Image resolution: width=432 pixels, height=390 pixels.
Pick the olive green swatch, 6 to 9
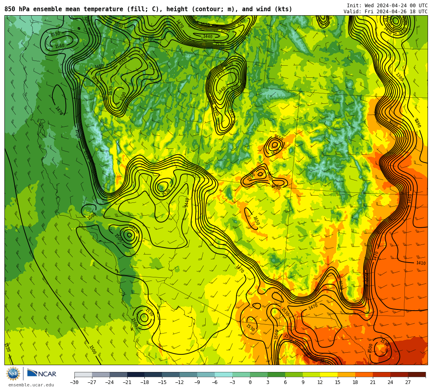294,374
